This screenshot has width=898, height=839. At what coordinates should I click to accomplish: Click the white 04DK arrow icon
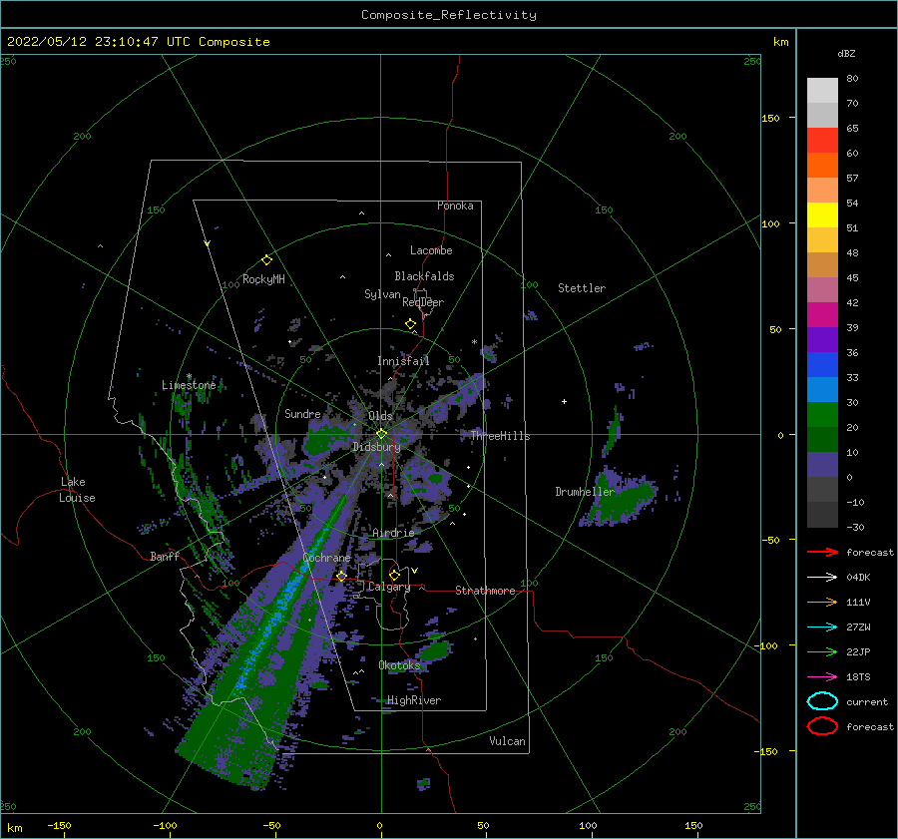point(822,578)
